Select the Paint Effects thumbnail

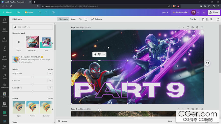(33, 42)
